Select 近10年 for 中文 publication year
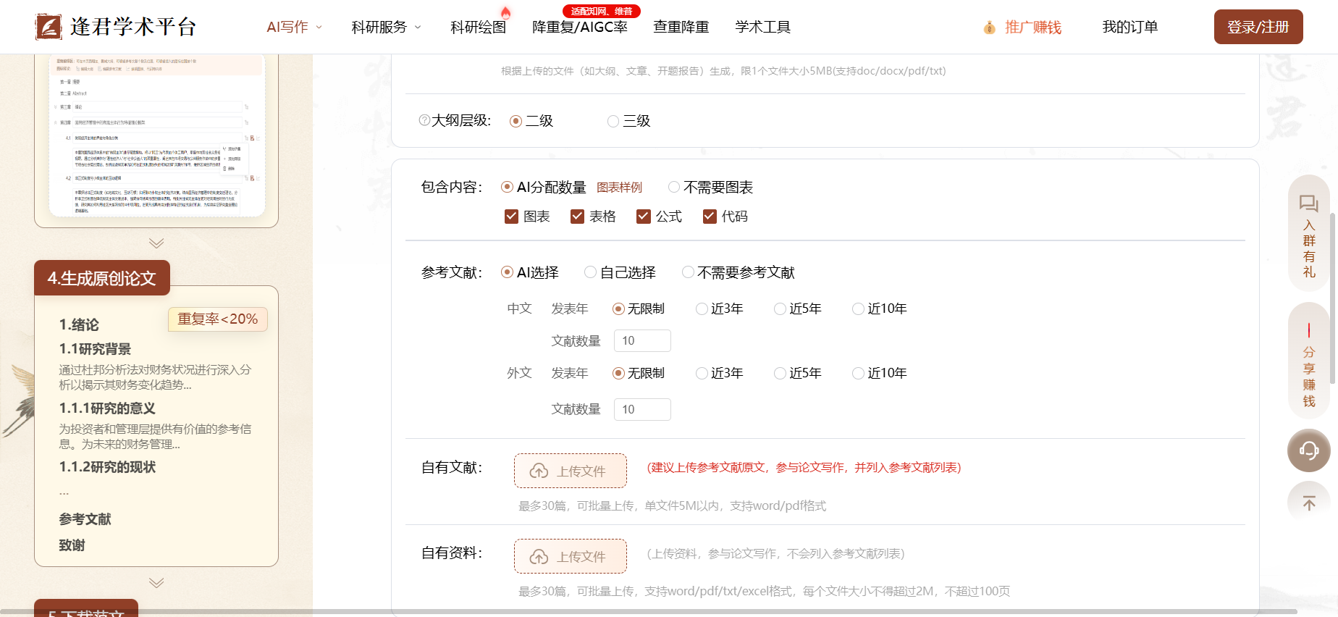The image size is (1338, 617). pos(858,308)
